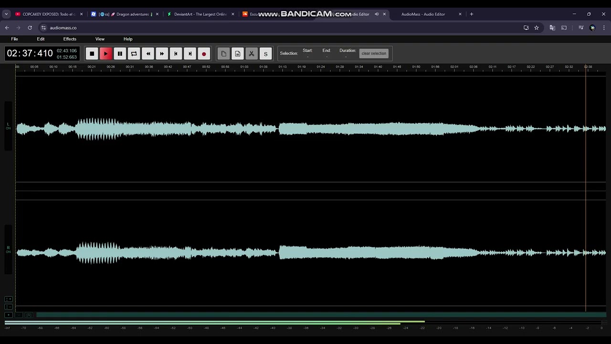Toggle loop playback mode
Viewport: 611px width, 344px height.
point(134,54)
